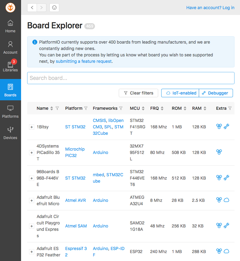
Task: Open the Extra column filter funnel
Action: pos(230,108)
